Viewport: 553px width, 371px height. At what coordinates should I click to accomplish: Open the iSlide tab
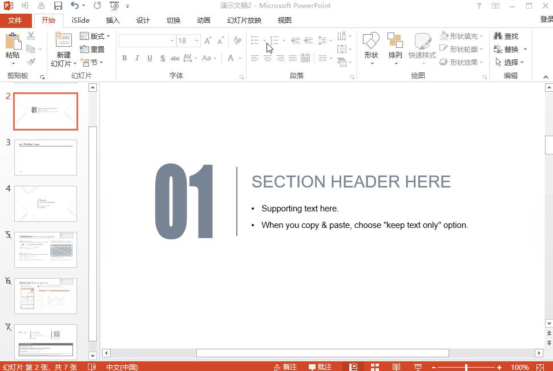(x=80, y=20)
